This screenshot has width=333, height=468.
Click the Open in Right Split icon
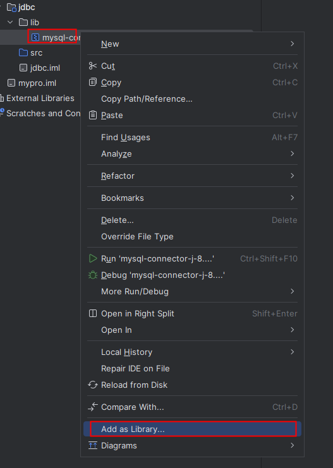click(93, 313)
